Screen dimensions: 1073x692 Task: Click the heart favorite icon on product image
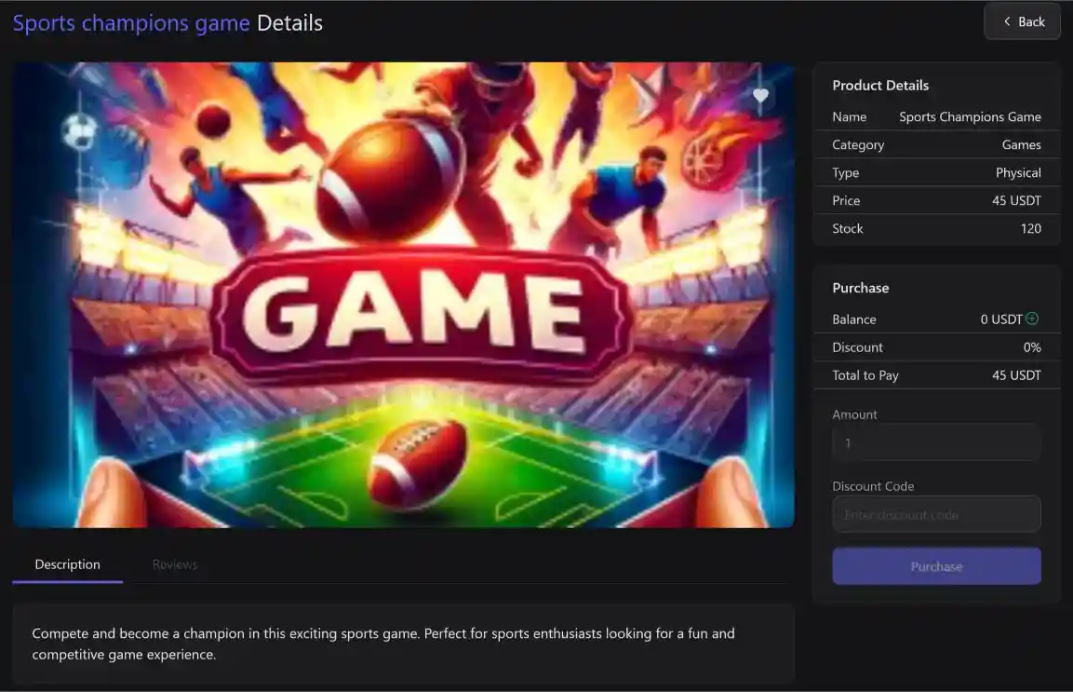pos(760,96)
